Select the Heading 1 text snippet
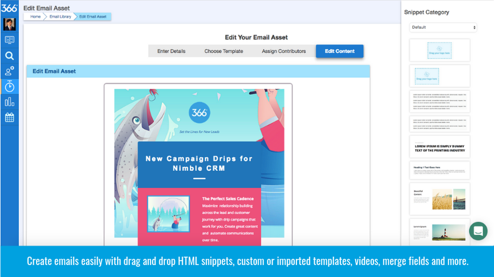 pyautogui.click(x=440, y=170)
